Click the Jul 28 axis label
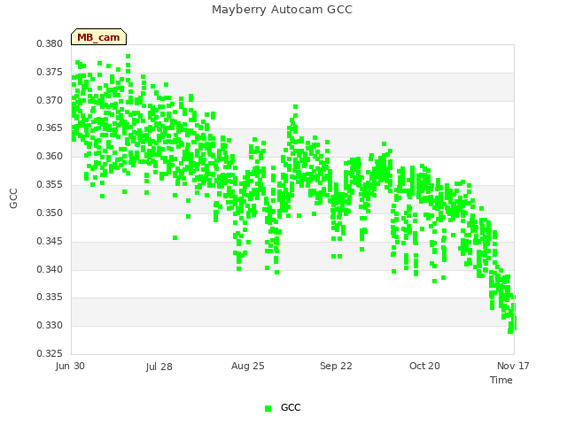 (x=159, y=367)
